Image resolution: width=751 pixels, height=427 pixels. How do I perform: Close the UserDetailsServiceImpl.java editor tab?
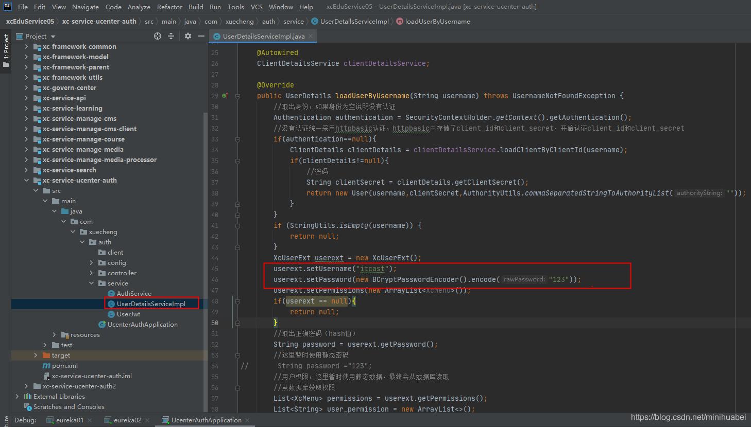click(x=311, y=37)
